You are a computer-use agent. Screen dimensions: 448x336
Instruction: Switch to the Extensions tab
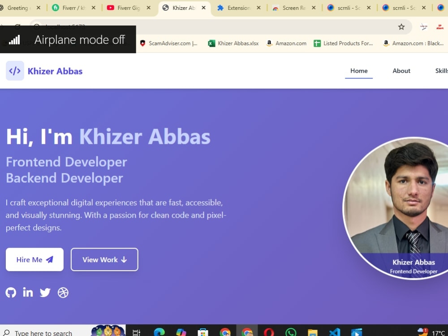(x=238, y=8)
